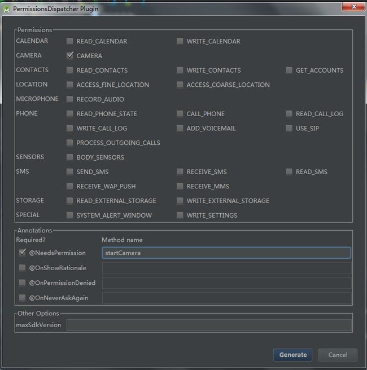Select the GET_ACCOUNTS checkbox
This screenshot has height=370, width=367.
pos(289,70)
